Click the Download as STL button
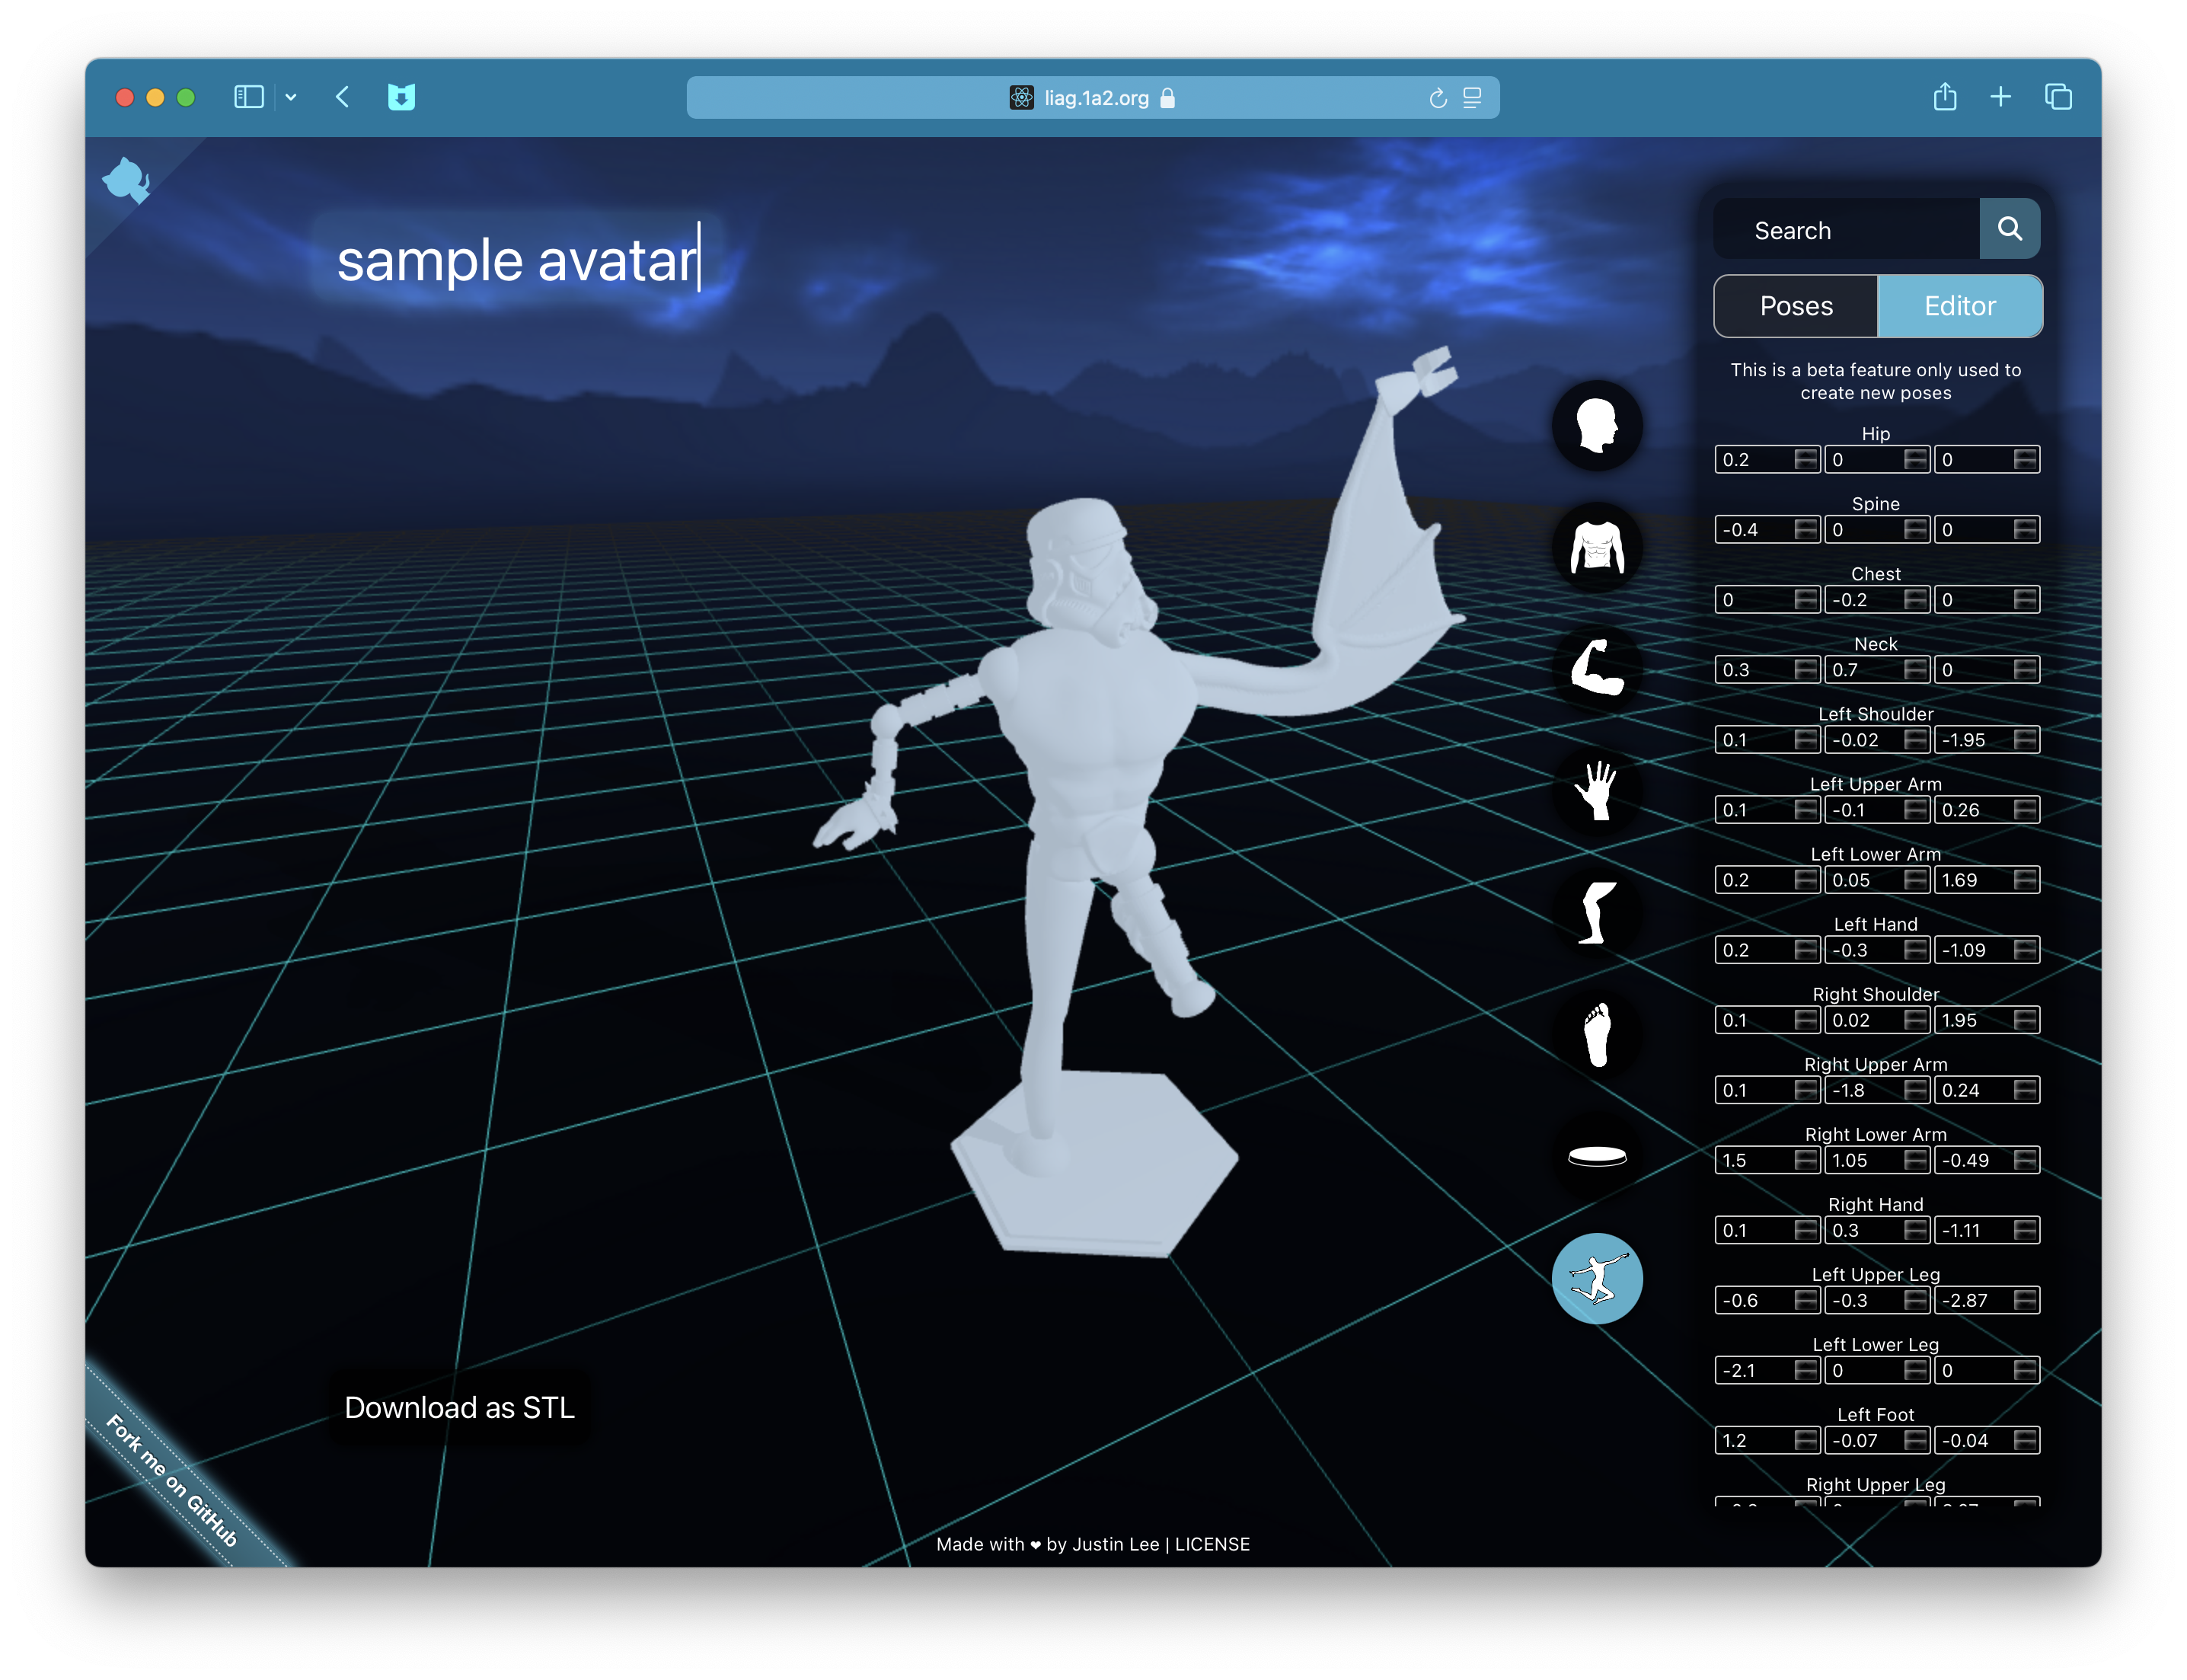Image resolution: width=2187 pixels, height=1680 pixels. tap(462, 1407)
